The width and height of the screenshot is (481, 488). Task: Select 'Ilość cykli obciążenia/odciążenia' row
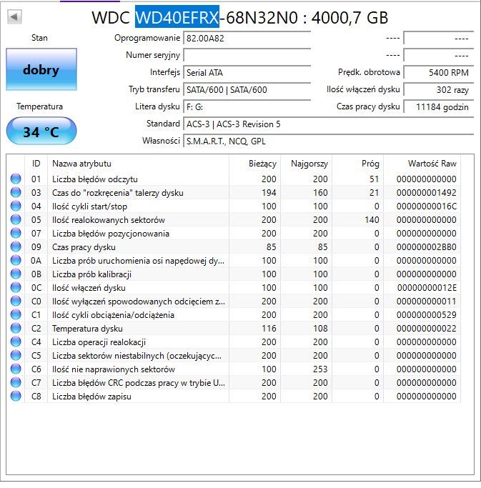234,315
